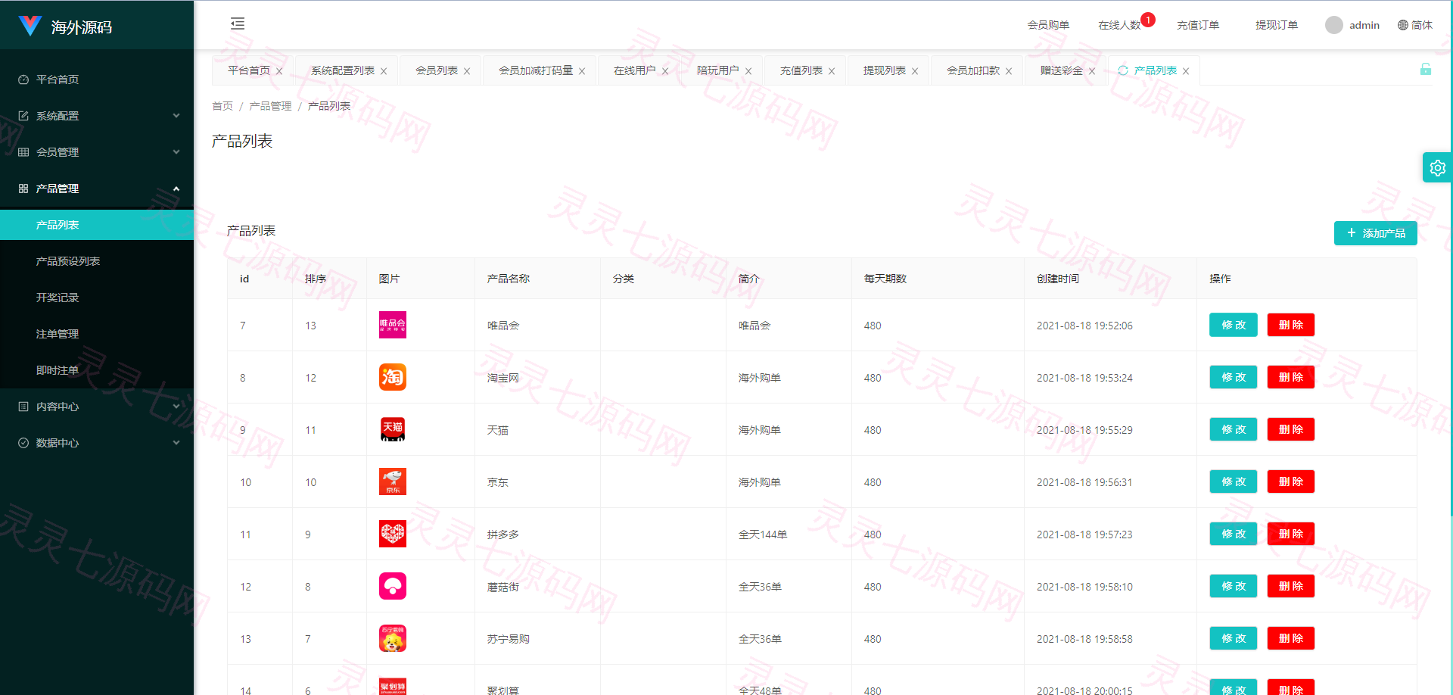Expand the 内容中心 sidebar menu
This screenshot has width=1453, height=695.
pyautogui.click(x=97, y=407)
